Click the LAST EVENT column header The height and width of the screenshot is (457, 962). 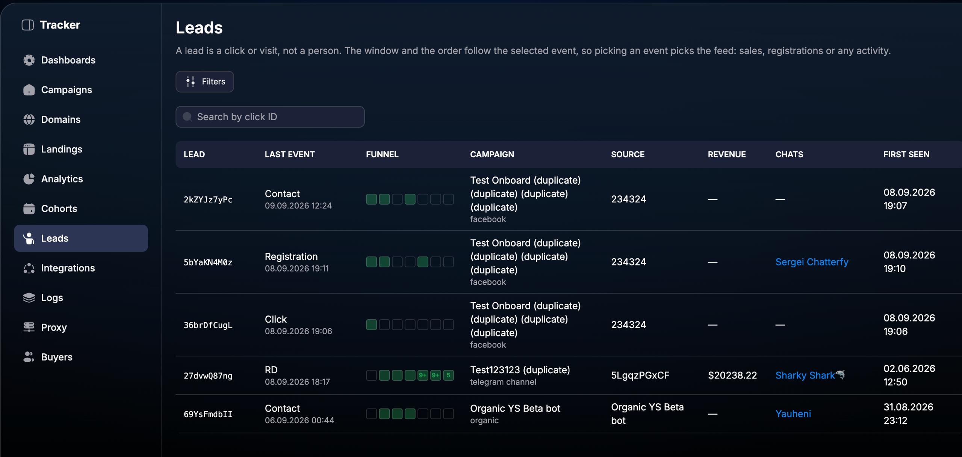click(290, 154)
